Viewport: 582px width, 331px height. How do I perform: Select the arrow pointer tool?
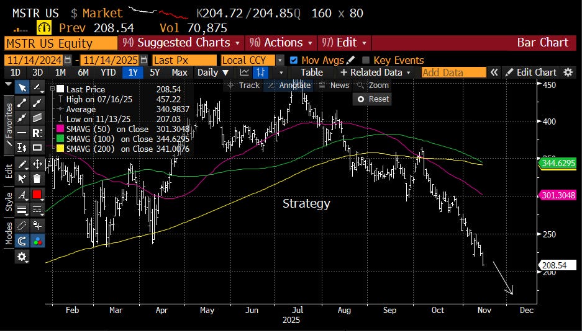click(22, 88)
